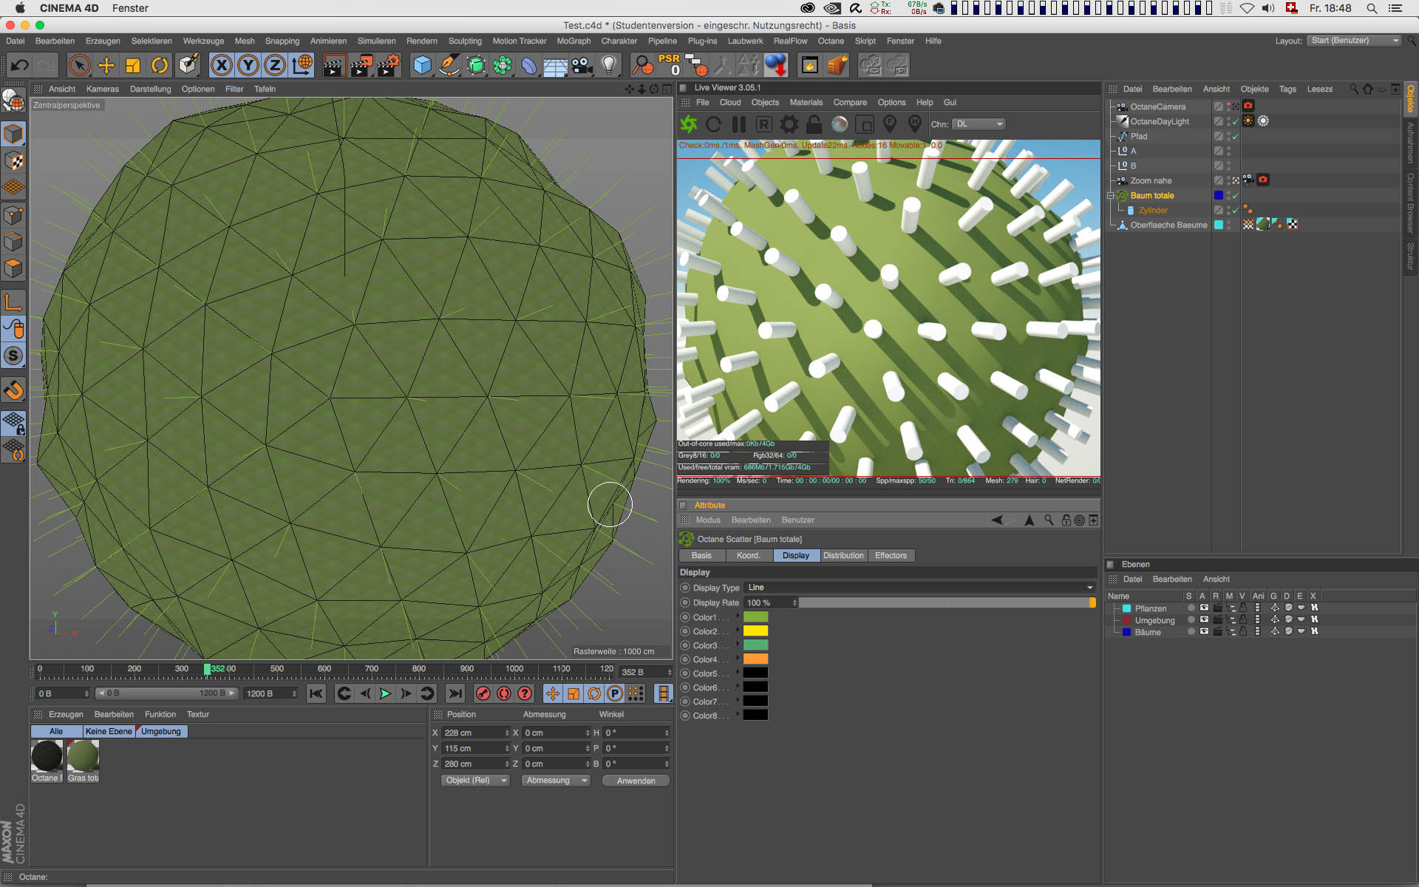Toggle visibility eye for Pflanzen layer
This screenshot has height=887, width=1419.
click(1204, 608)
